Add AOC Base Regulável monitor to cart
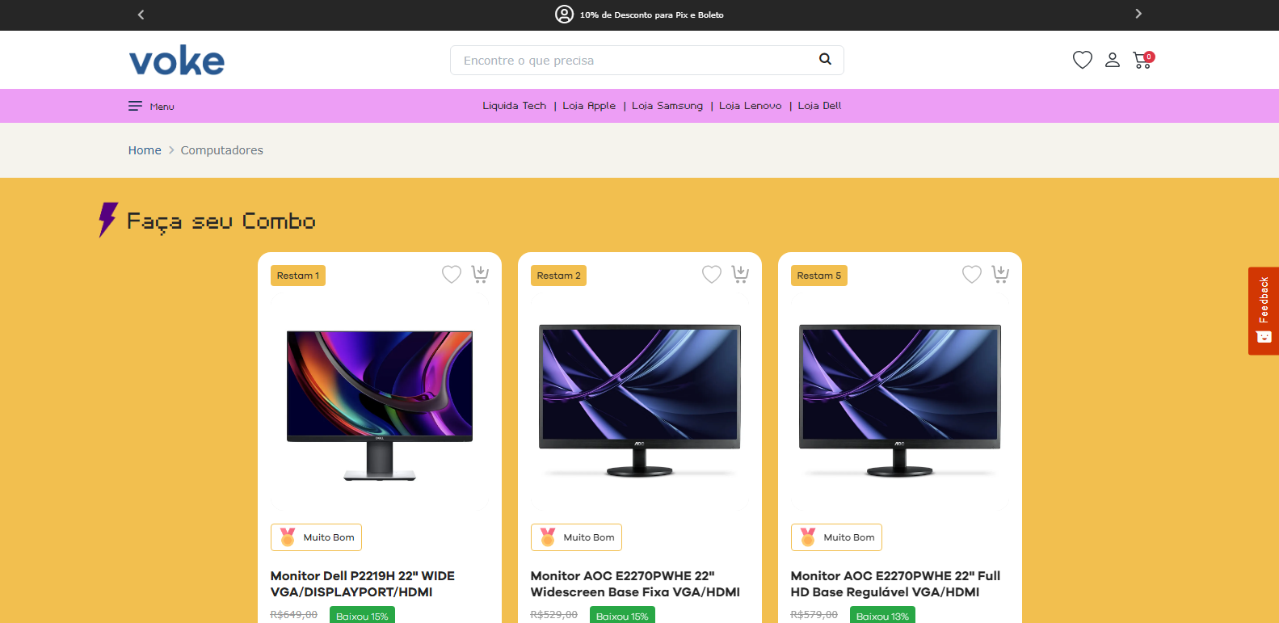Image resolution: width=1279 pixels, height=623 pixels. 1000,275
